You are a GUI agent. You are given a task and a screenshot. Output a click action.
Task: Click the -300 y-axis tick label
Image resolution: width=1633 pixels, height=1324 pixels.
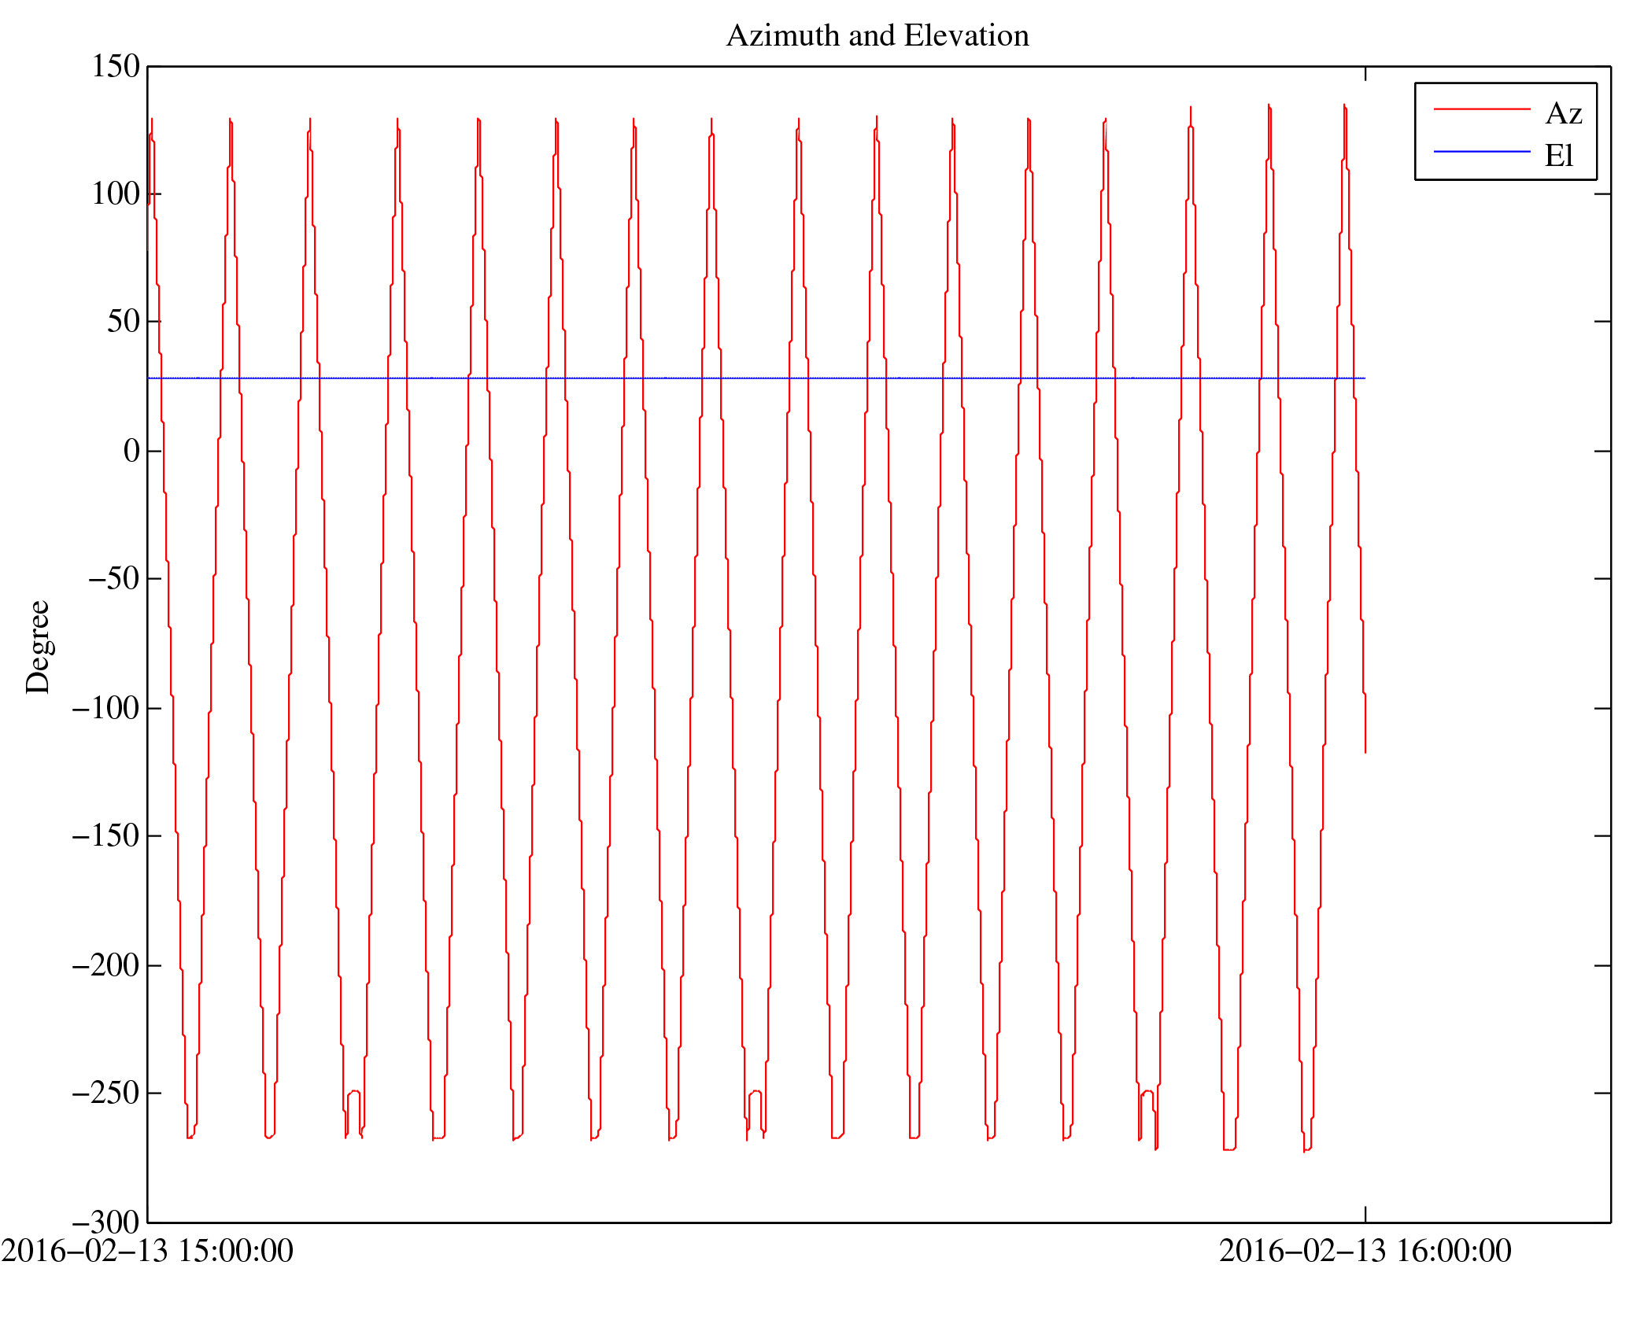click(x=105, y=1223)
